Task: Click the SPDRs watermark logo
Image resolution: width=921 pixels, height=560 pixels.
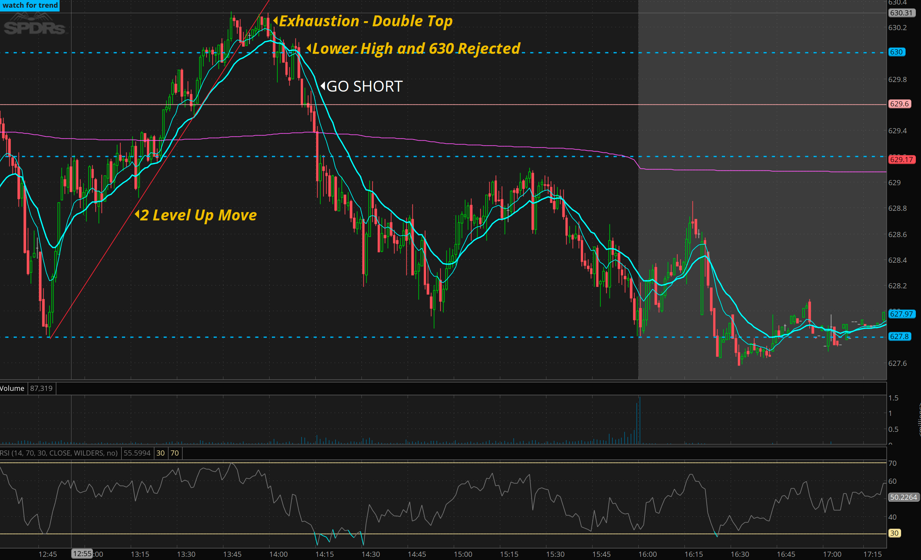Action: click(34, 25)
